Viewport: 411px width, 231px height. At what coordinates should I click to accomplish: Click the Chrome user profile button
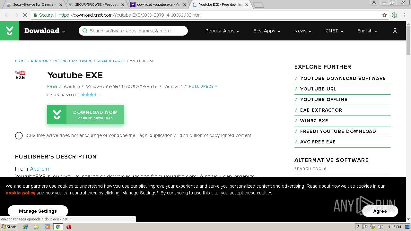point(374,3)
